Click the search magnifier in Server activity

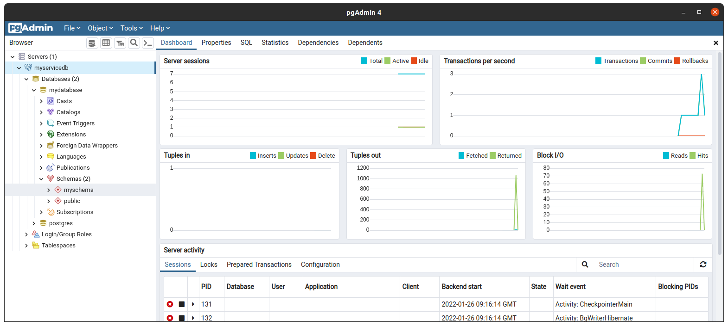[585, 264]
